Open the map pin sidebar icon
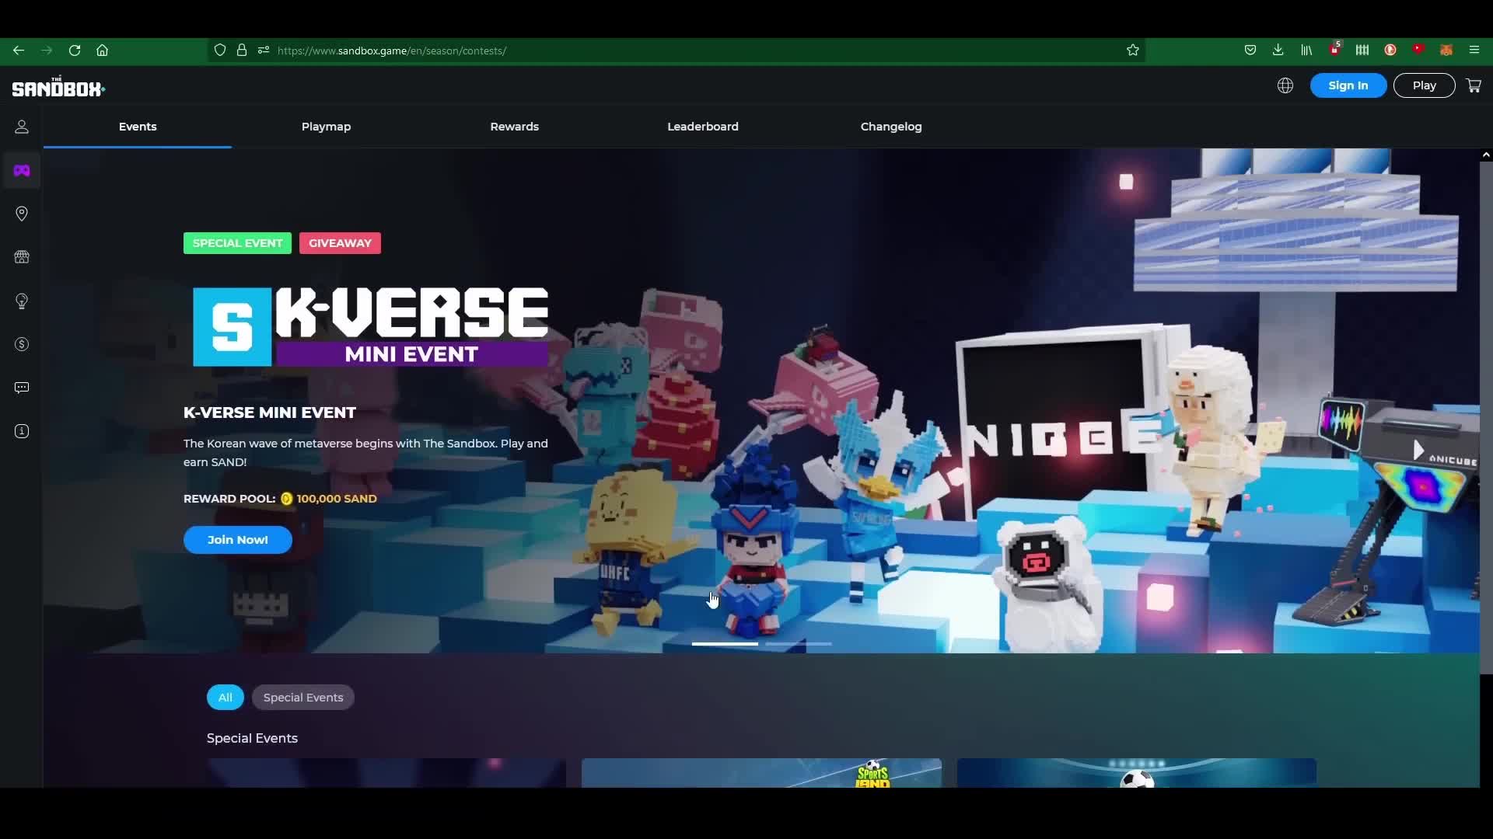The width and height of the screenshot is (1493, 839). [x=22, y=214]
